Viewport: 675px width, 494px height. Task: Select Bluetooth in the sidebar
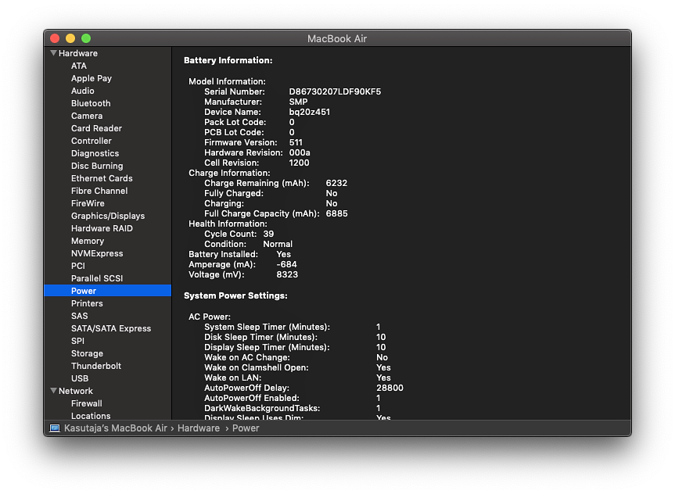[x=91, y=103]
